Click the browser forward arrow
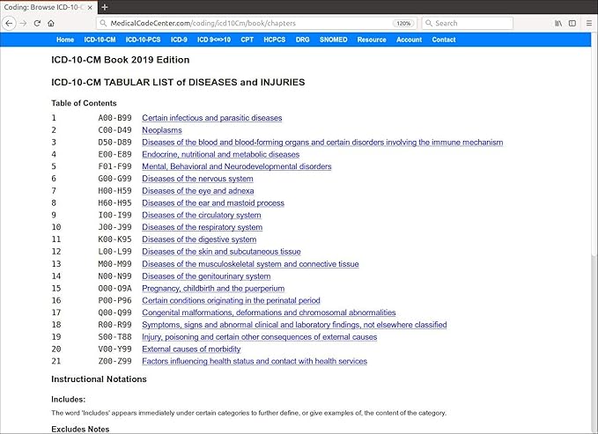 pyautogui.click(x=23, y=23)
